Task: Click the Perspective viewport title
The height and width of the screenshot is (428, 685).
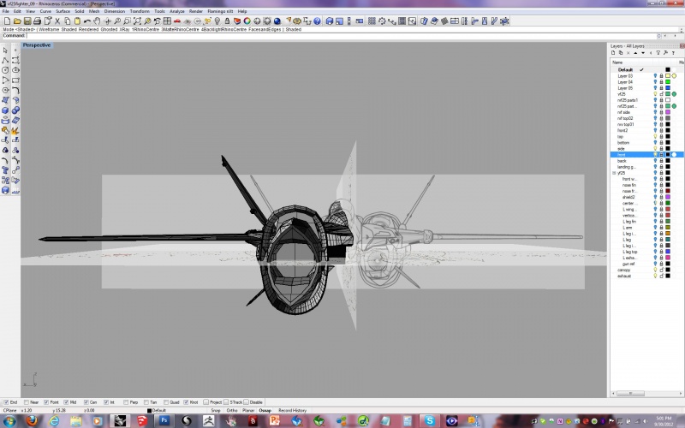Action: tap(37, 45)
